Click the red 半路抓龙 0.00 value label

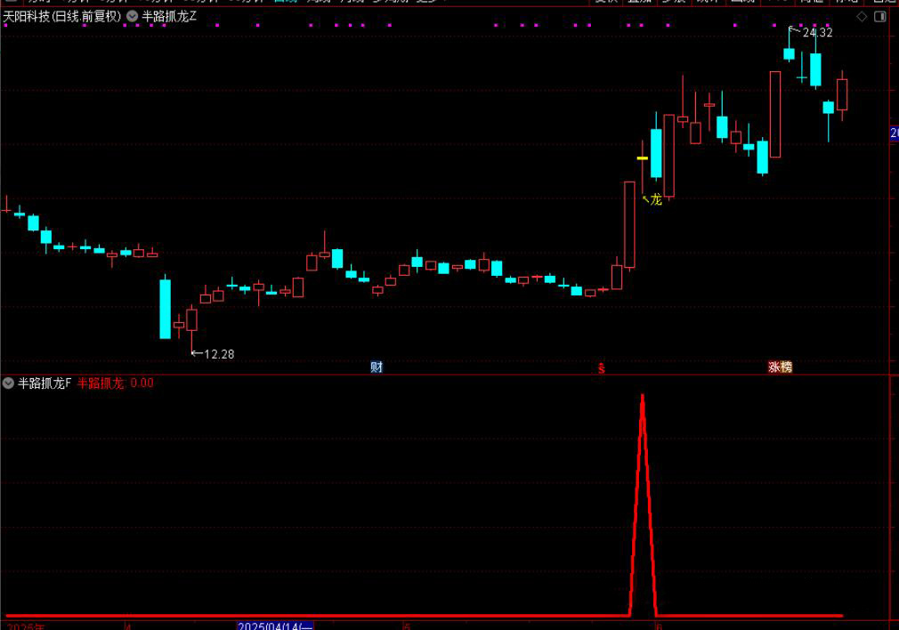[115, 384]
